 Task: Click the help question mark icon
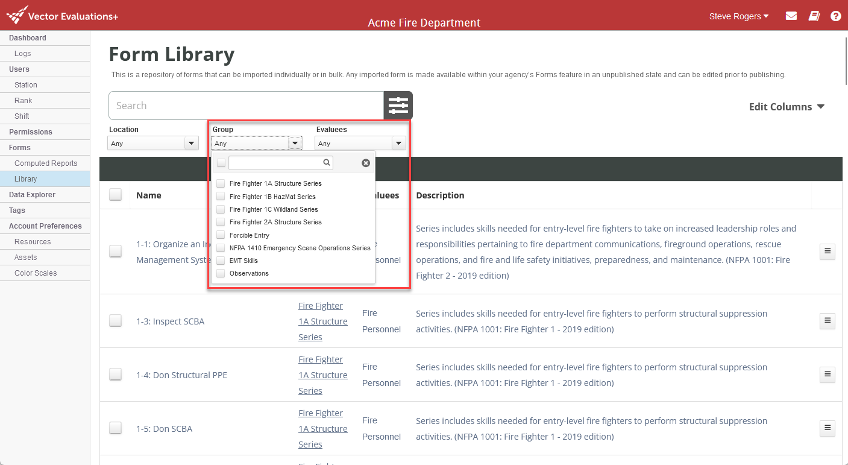835,16
